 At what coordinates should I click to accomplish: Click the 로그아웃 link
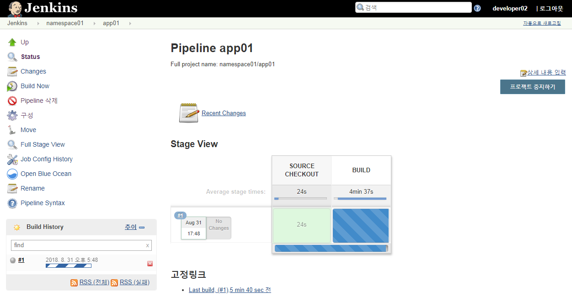(551, 8)
